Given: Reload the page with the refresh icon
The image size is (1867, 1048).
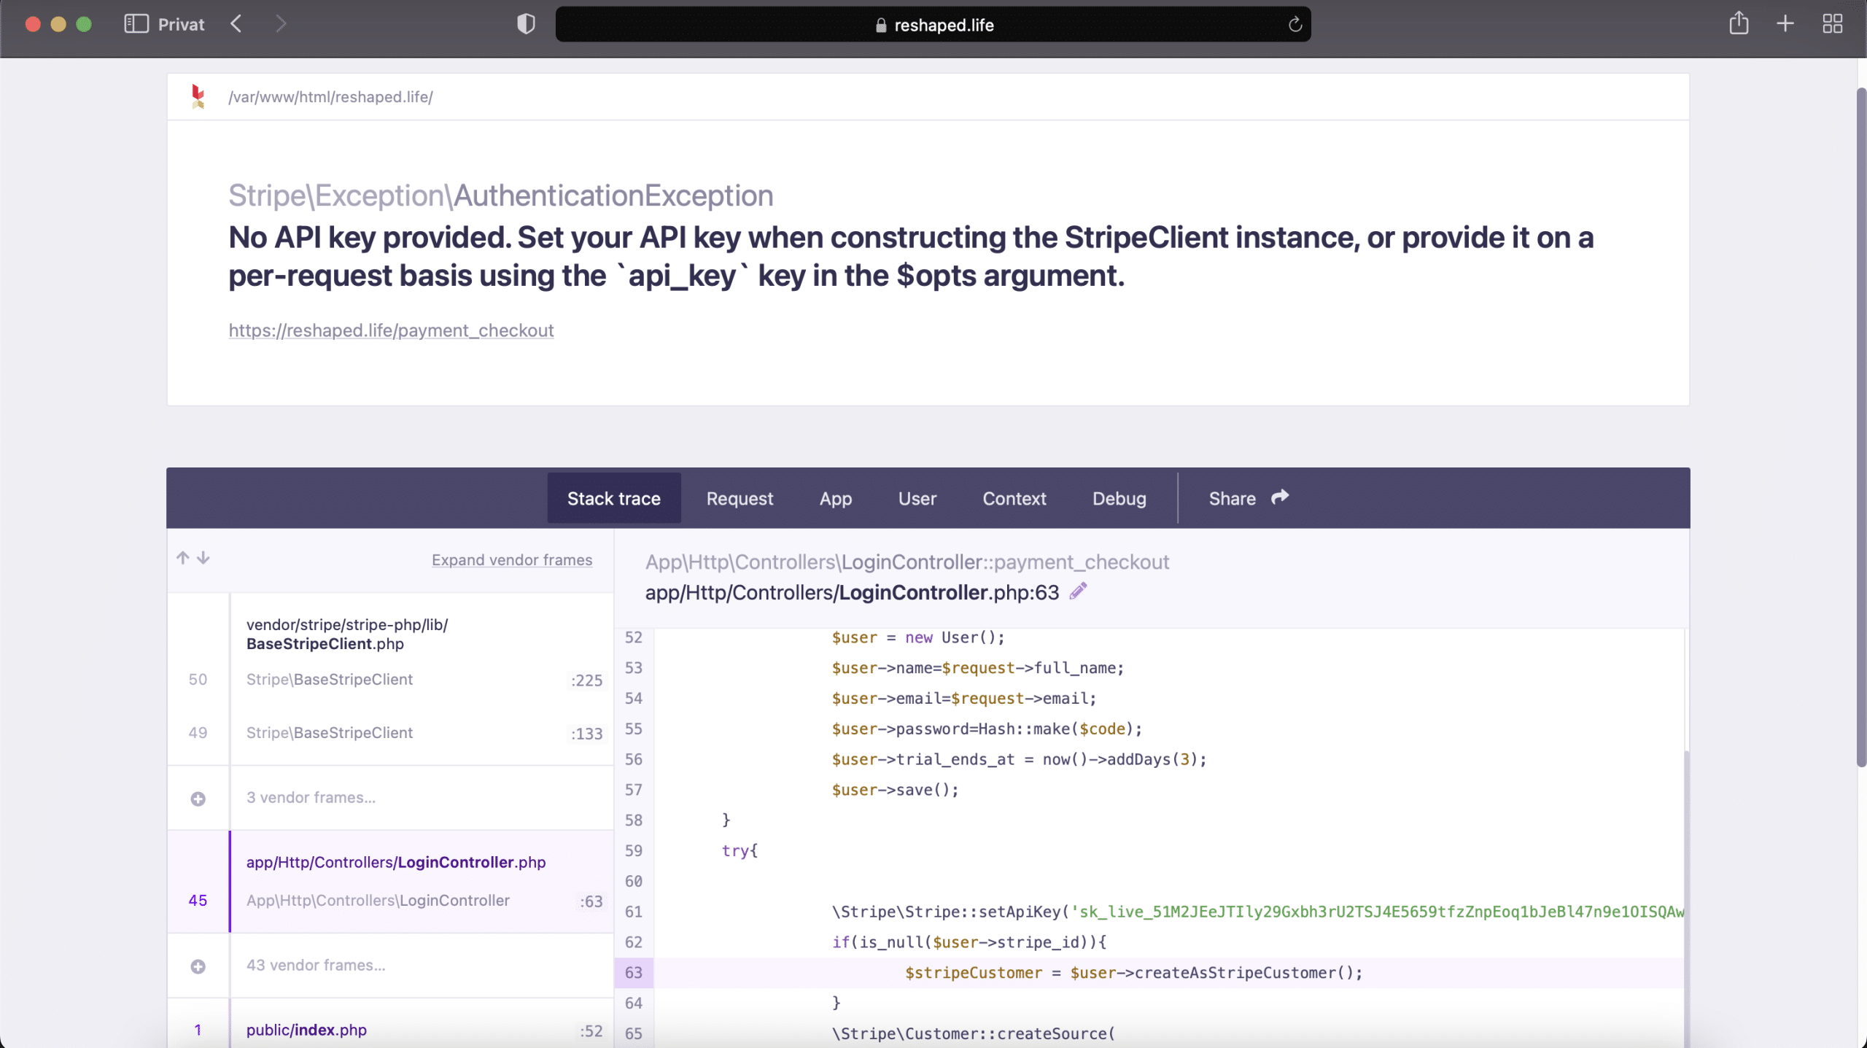Looking at the screenshot, I should pos(1295,24).
